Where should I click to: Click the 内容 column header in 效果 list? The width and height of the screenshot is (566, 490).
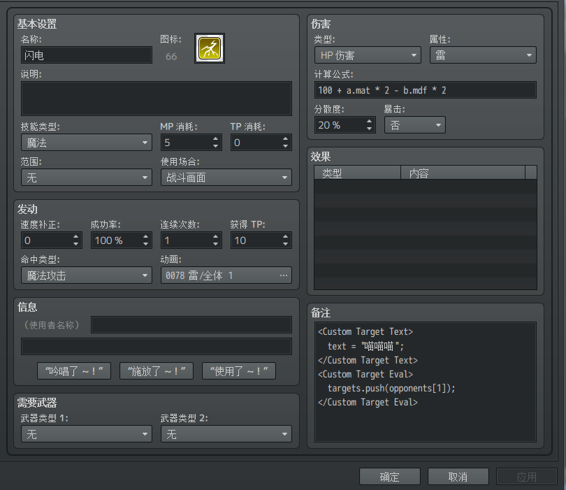[463, 173]
